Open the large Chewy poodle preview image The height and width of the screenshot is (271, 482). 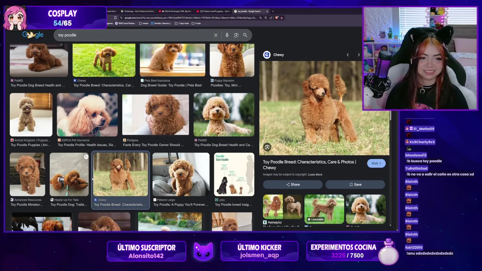tap(324, 108)
